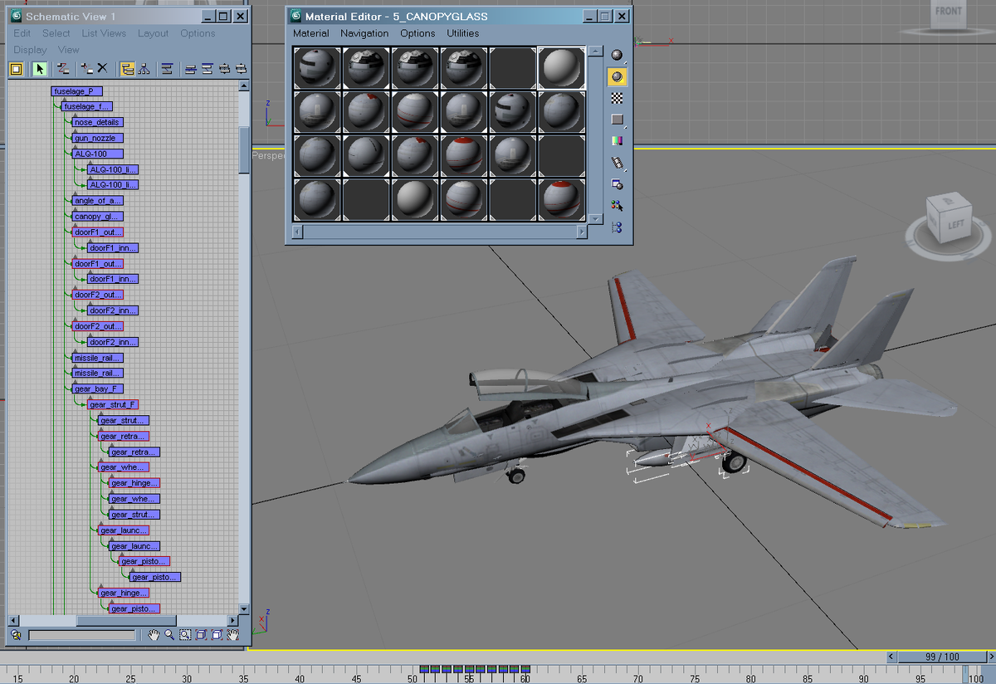
Task: Click the time slider showing 99 / 100
Action: coord(942,657)
